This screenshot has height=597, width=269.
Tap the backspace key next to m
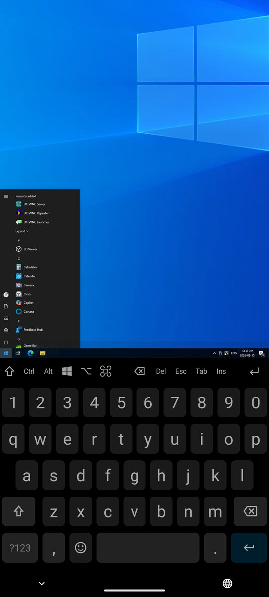pos(250,512)
